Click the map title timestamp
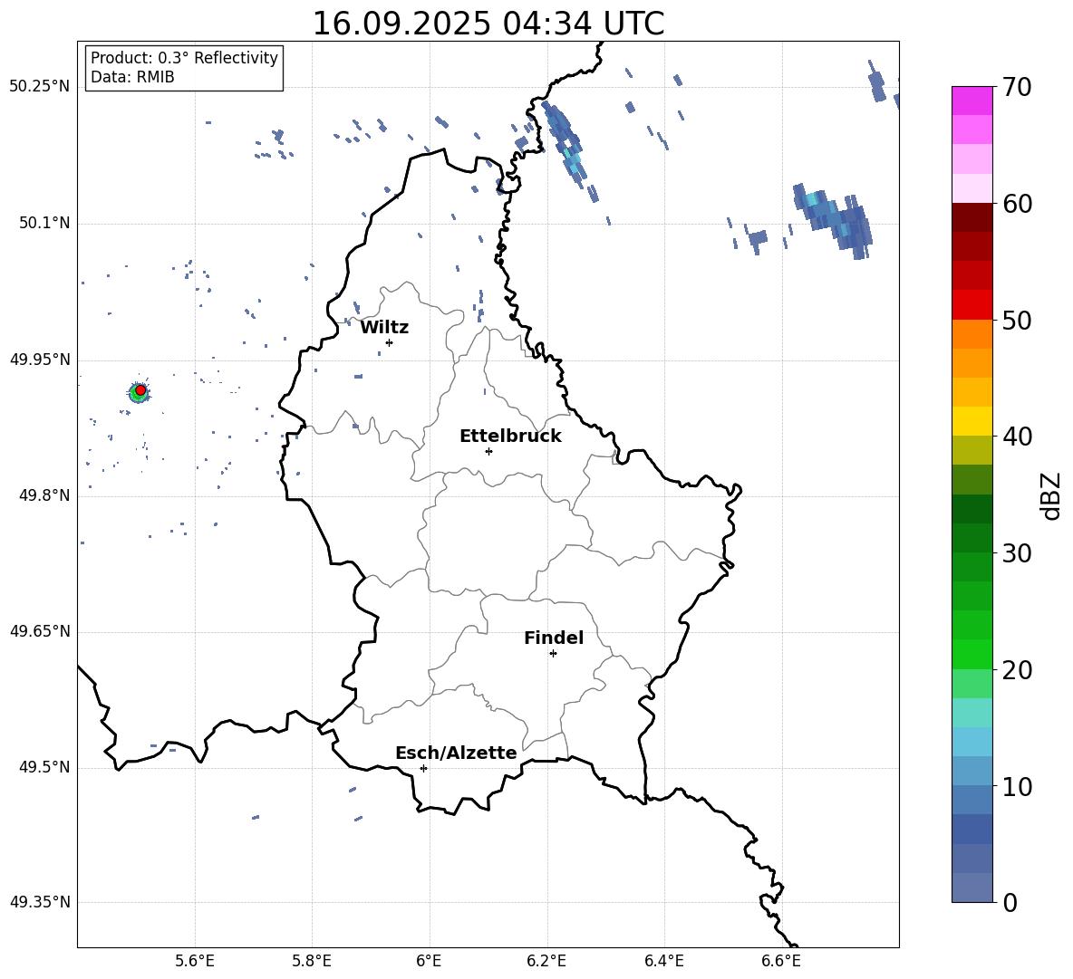This screenshot has width=1073, height=979. tap(488, 24)
